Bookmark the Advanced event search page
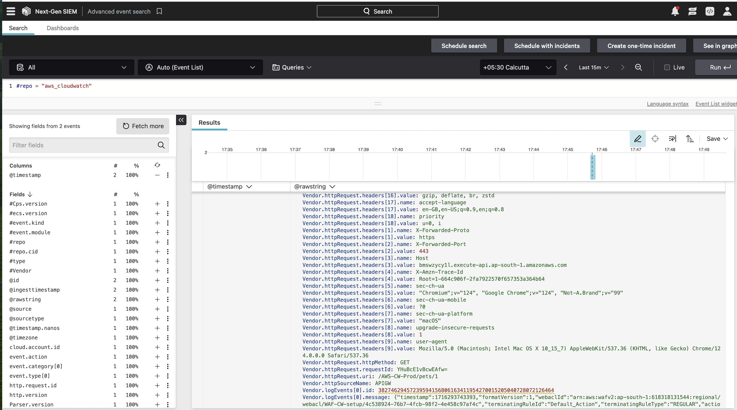The width and height of the screenshot is (737, 410). click(159, 12)
